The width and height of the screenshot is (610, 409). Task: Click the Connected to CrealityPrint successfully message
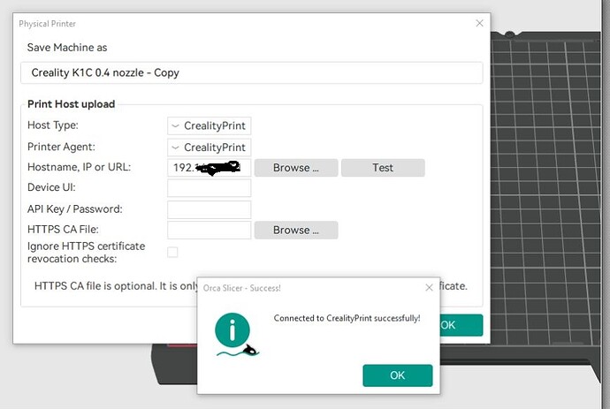point(347,318)
